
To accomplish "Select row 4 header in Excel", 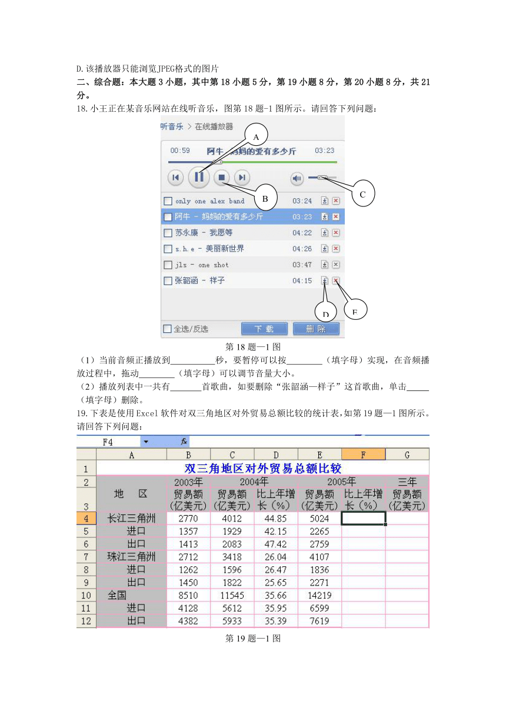I will pos(86,518).
